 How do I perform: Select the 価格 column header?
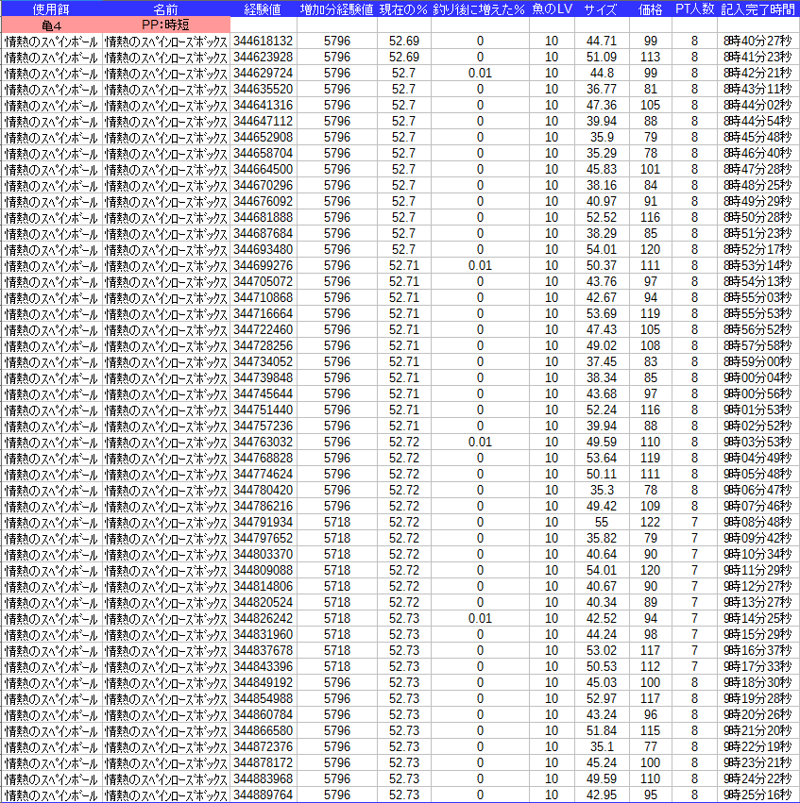(650, 8)
